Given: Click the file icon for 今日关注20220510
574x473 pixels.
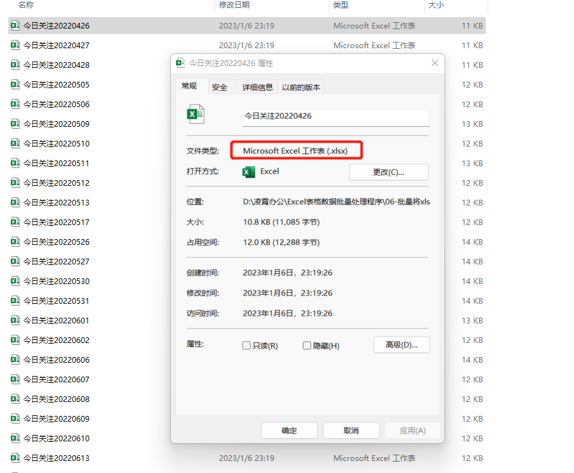Looking at the screenshot, I should tap(15, 144).
